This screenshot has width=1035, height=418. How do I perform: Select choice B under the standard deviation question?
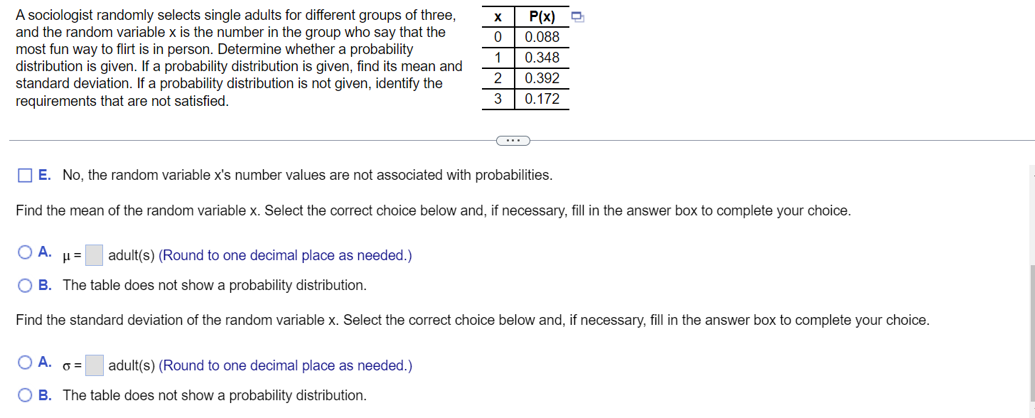23,395
